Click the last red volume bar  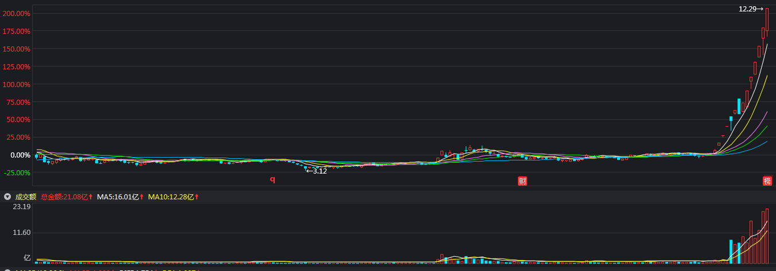tap(767, 235)
